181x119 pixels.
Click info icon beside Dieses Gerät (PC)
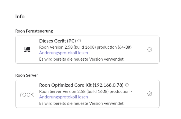tap(79, 41)
